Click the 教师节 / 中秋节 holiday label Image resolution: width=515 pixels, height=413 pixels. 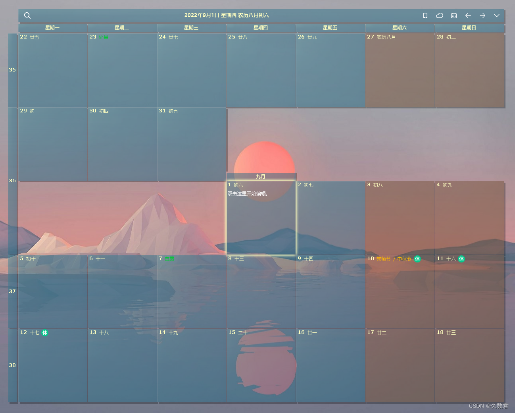click(394, 259)
